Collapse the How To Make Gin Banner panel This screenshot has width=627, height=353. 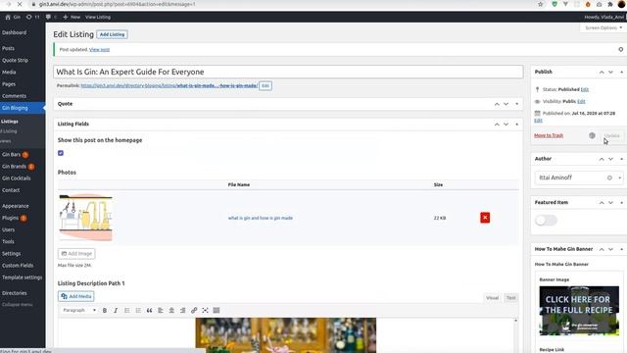tap(622, 249)
